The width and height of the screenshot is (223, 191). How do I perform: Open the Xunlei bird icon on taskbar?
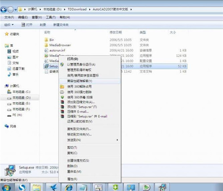point(53,187)
